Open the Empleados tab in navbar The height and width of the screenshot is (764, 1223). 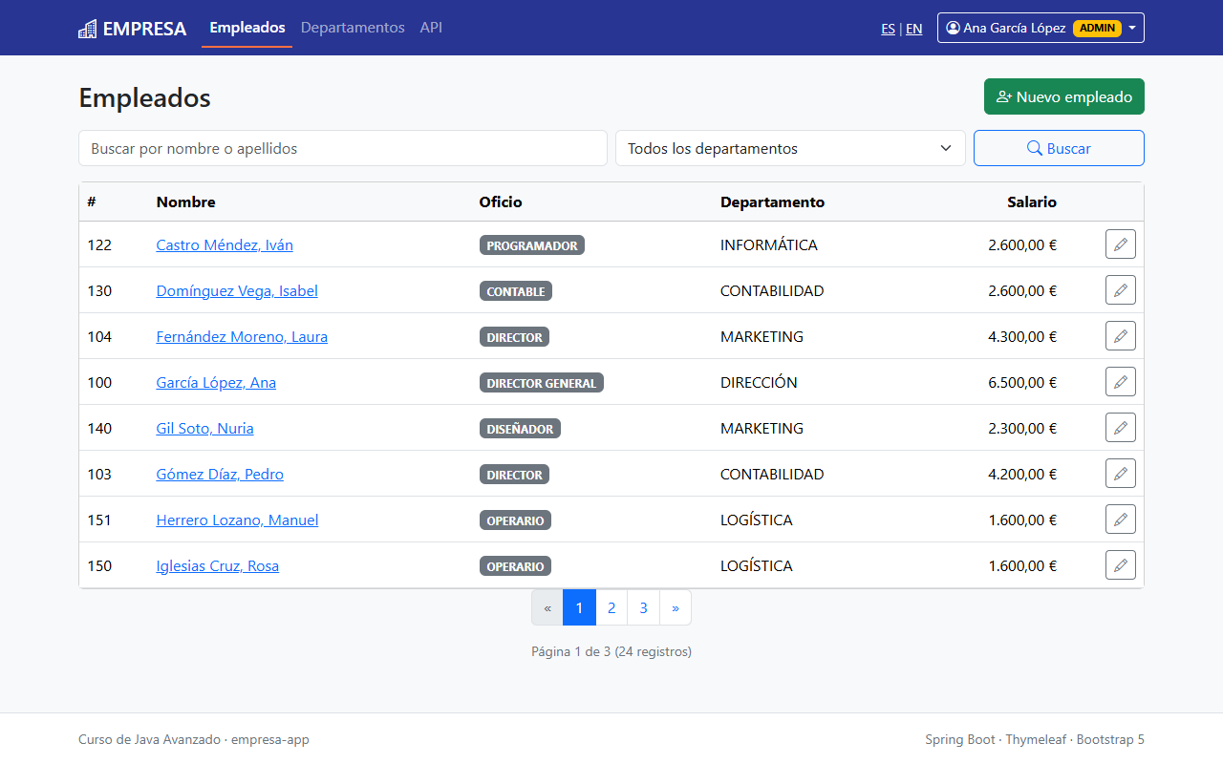coord(247,28)
